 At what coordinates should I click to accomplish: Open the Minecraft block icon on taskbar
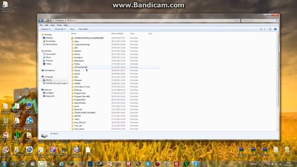(x=71, y=164)
